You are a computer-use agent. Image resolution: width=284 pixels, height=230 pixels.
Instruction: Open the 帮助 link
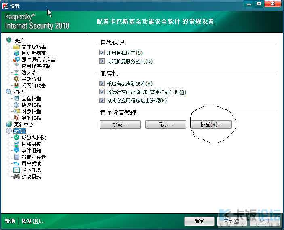coord(10,221)
